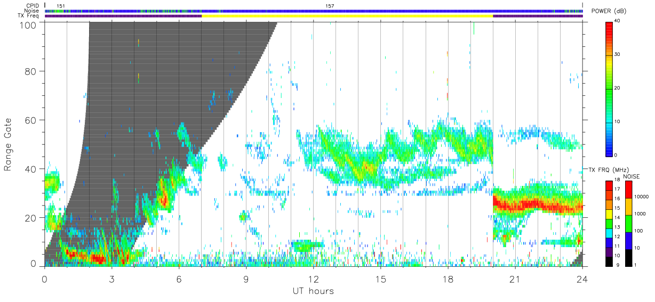
Task: Click the green band of NOISE colorbar
Action: (x=629, y=224)
